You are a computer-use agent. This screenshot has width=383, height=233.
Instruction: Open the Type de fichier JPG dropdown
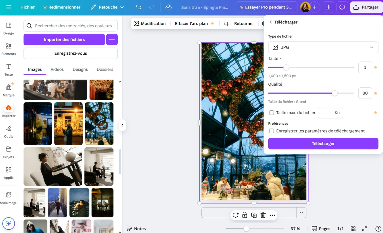[323, 47]
